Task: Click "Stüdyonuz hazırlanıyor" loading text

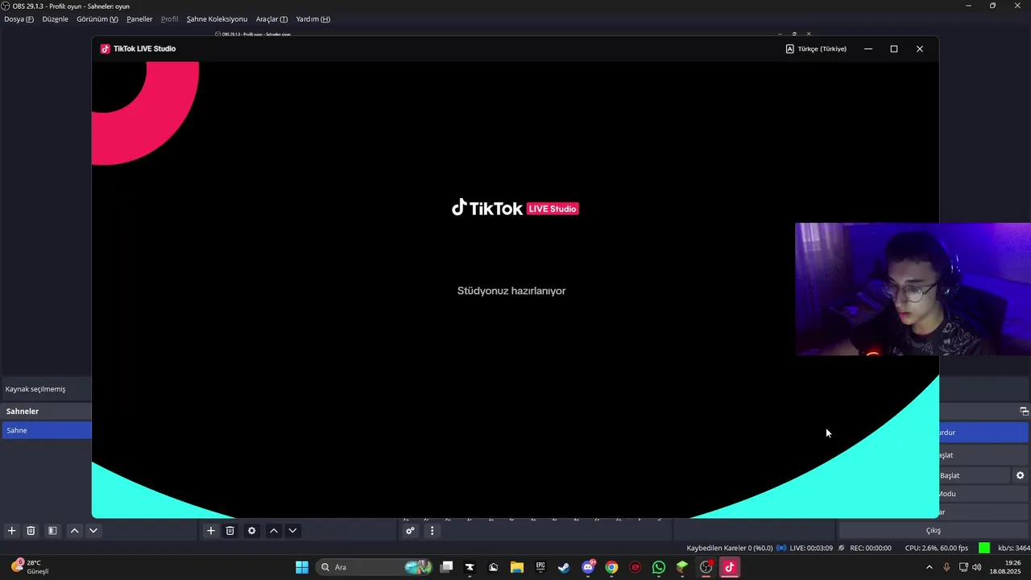Action: tap(511, 291)
